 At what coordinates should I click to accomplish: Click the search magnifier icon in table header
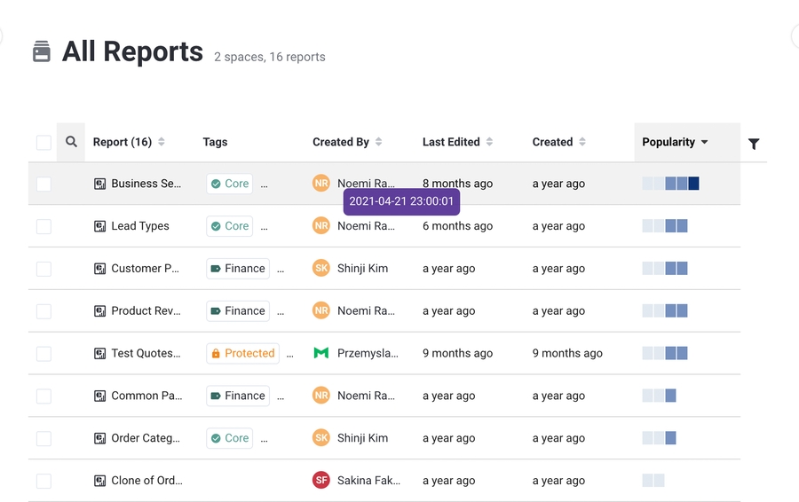point(71,142)
